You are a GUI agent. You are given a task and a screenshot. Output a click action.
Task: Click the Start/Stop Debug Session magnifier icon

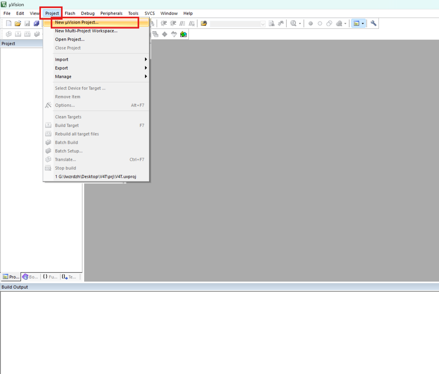pyautogui.click(x=293, y=24)
